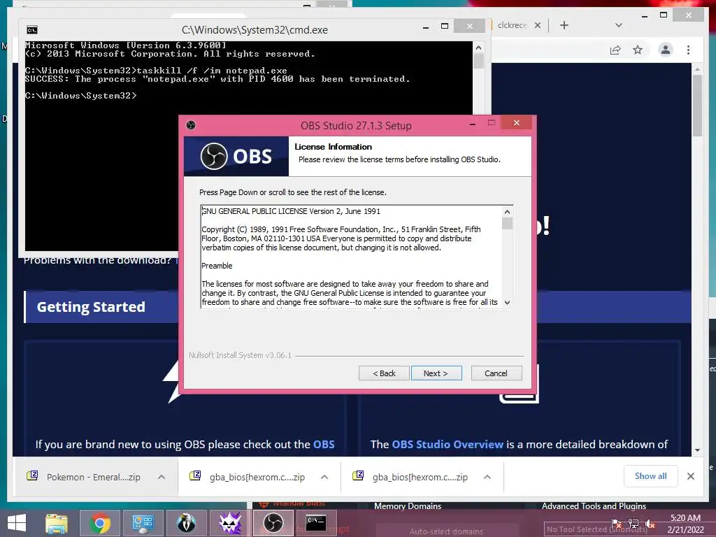Viewport: 716px width, 537px height.
Task: Open Google Chrome from taskbar
Action: click(99, 523)
